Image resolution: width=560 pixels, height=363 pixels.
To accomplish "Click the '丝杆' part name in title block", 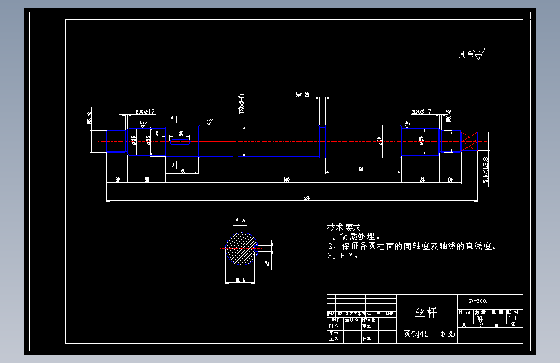I will point(426,313).
